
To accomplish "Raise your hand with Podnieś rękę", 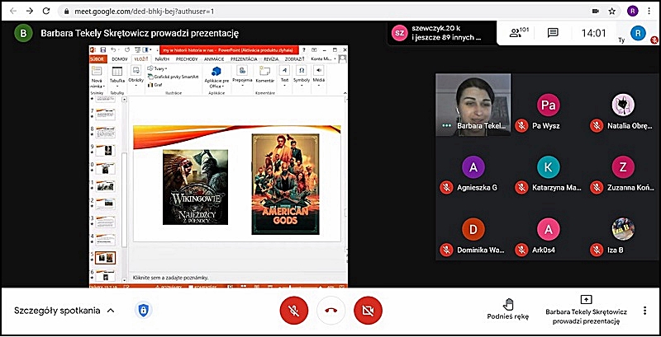I will (508, 310).
